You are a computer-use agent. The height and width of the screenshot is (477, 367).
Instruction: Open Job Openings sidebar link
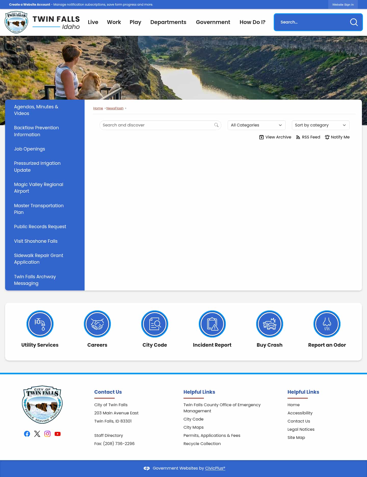30,149
